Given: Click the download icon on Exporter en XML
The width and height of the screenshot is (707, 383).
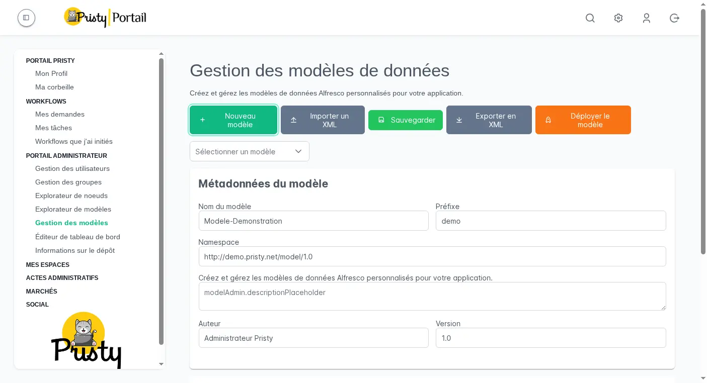Looking at the screenshot, I should tap(459, 120).
